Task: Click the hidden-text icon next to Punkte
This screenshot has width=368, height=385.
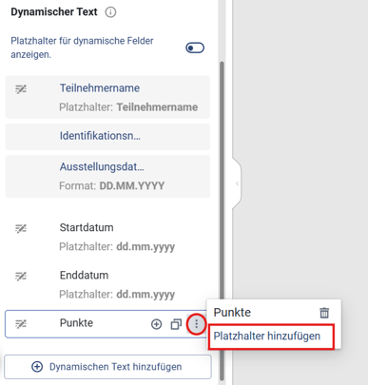Action: pyautogui.click(x=21, y=324)
